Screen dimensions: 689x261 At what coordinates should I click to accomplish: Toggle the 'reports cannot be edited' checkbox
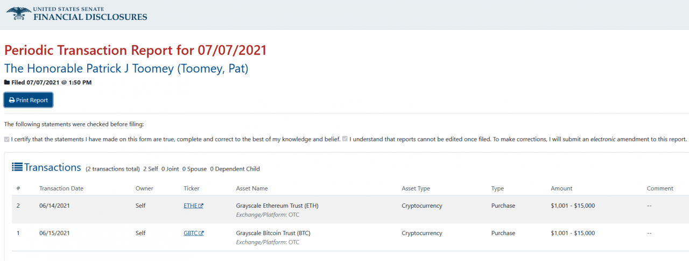345,139
